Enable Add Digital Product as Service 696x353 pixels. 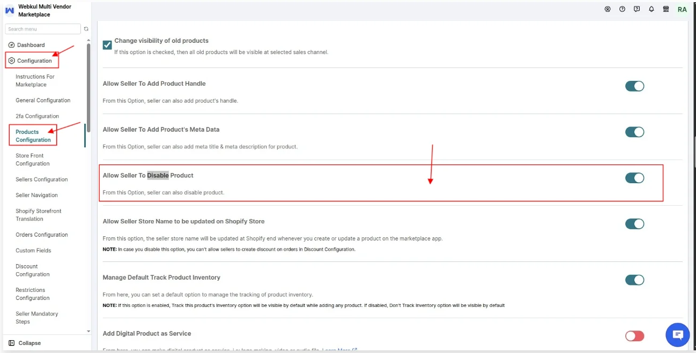pos(634,336)
